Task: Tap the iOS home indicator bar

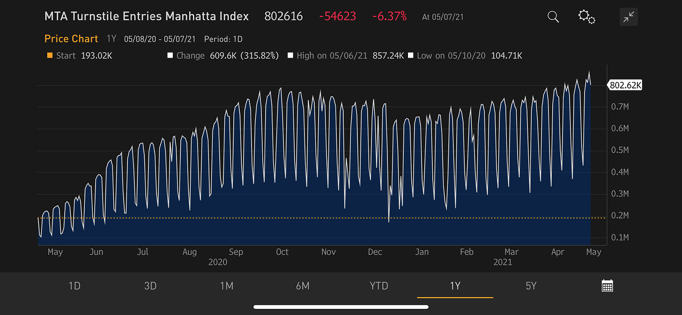Action: pyautogui.click(x=341, y=307)
